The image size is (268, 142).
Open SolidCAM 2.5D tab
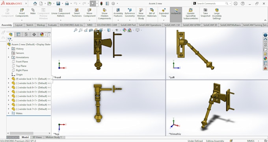point(172,25)
